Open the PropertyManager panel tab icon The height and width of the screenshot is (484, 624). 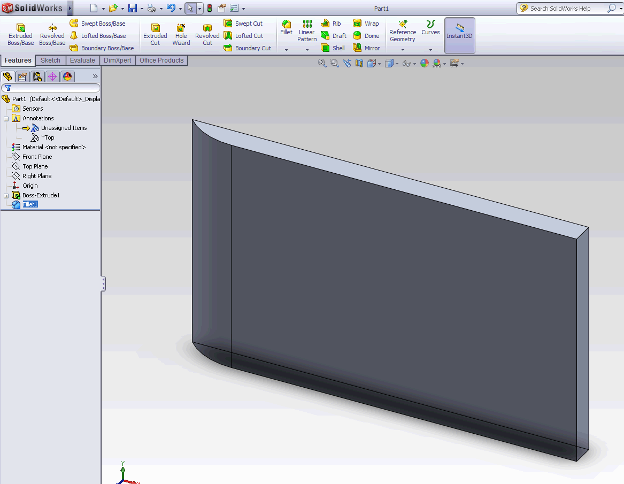(x=22, y=76)
